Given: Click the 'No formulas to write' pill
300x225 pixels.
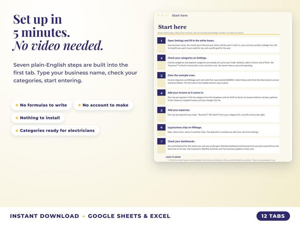Looking at the screenshot, I should click(41, 105).
